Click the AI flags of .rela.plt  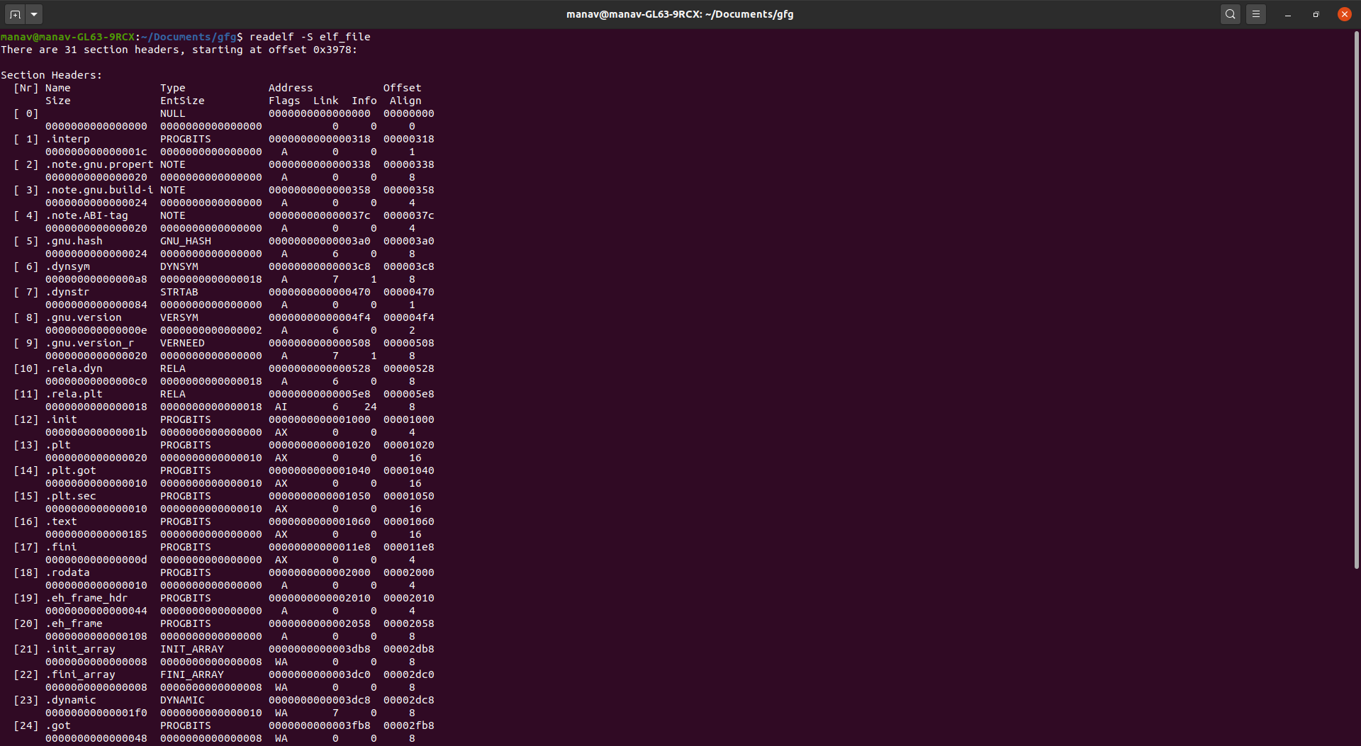pyautogui.click(x=281, y=407)
